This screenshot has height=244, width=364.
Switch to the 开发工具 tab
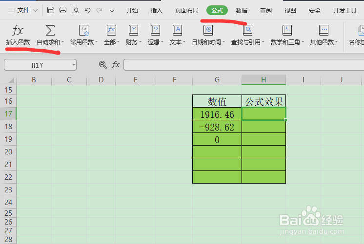click(x=345, y=10)
